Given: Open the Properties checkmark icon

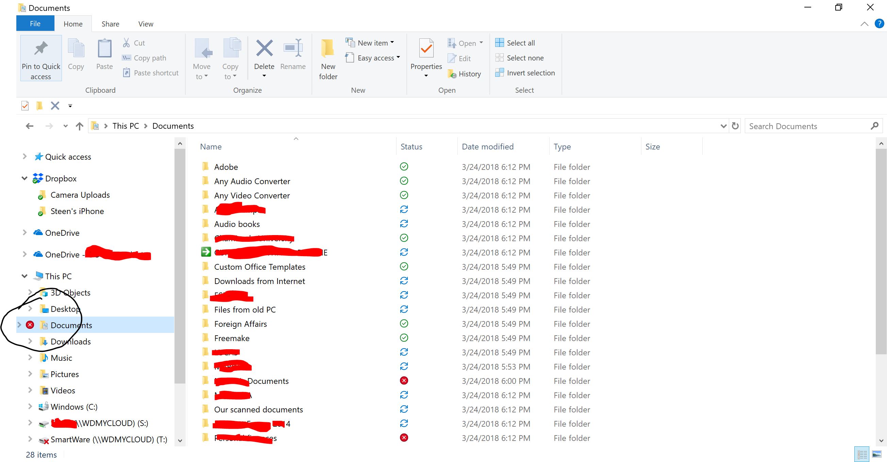Looking at the screenshot, I should (426, 49).
